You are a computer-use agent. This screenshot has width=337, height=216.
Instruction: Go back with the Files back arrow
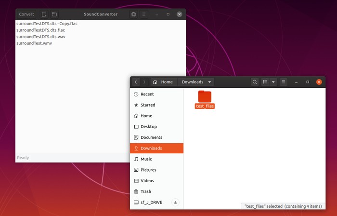(x=136, y=82)
